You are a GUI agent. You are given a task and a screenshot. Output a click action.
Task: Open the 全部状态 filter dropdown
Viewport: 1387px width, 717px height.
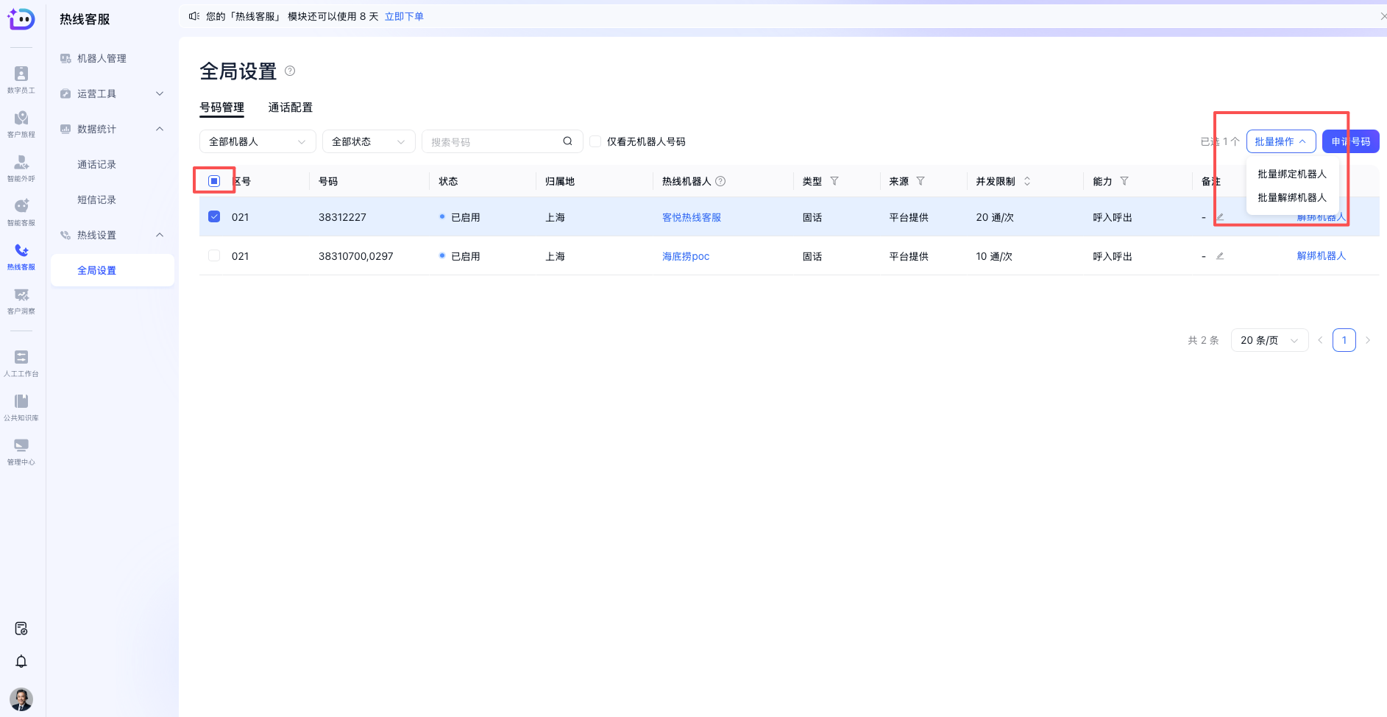tap(368, 141)
